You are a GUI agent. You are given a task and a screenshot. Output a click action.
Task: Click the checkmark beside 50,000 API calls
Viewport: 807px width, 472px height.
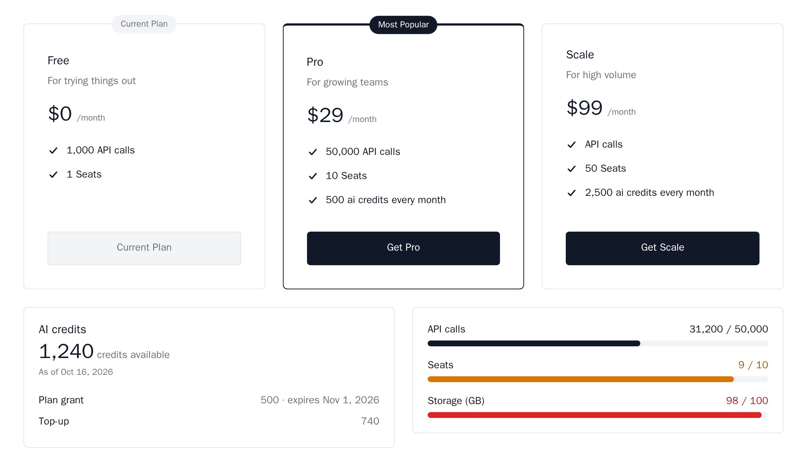pyautogui.click(x=313, y=152)
